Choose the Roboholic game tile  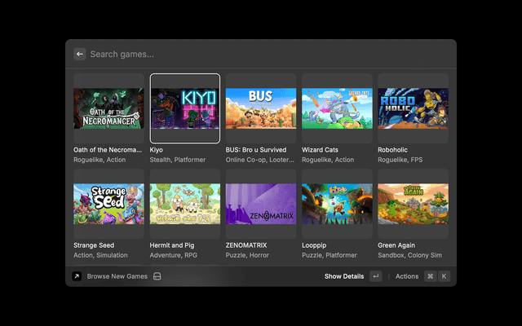(413, 108)
